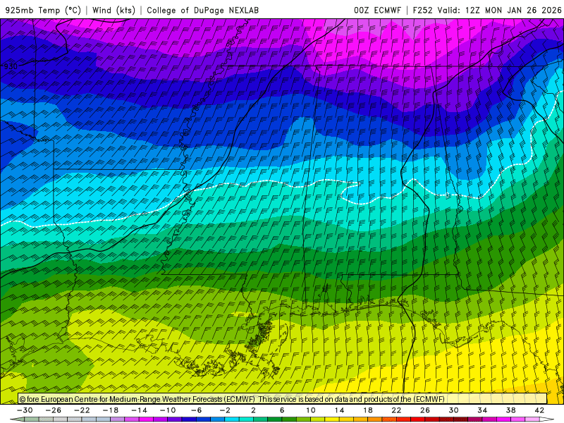Click the red swatch below the 26 label
The width and height of the screenshot is (564, 423).
(x=418, y=419)
